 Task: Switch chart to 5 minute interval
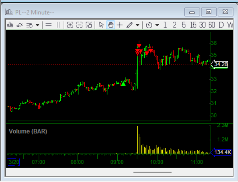coord(184,25)
